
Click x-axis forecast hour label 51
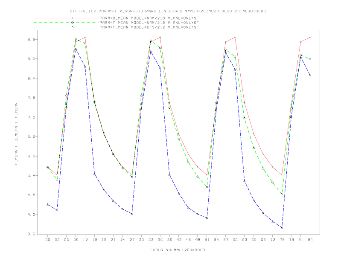tap(207, 240)
